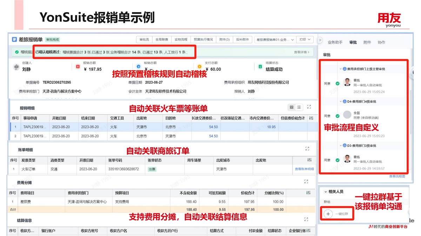421x236 pixels.
Task: Switch 报销明细 to list view
Action: tap(299, 107)
